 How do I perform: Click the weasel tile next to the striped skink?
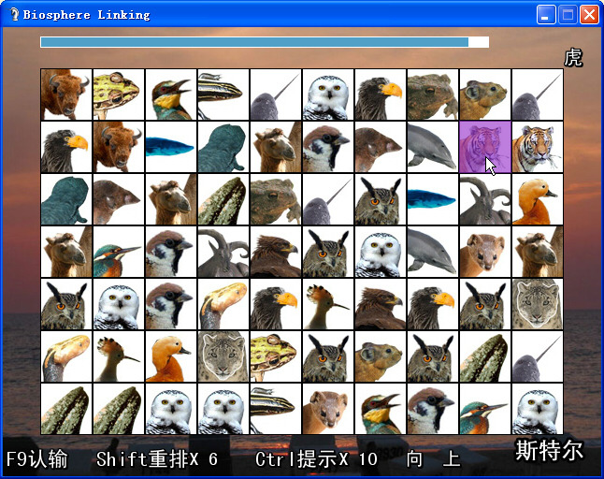328,409
